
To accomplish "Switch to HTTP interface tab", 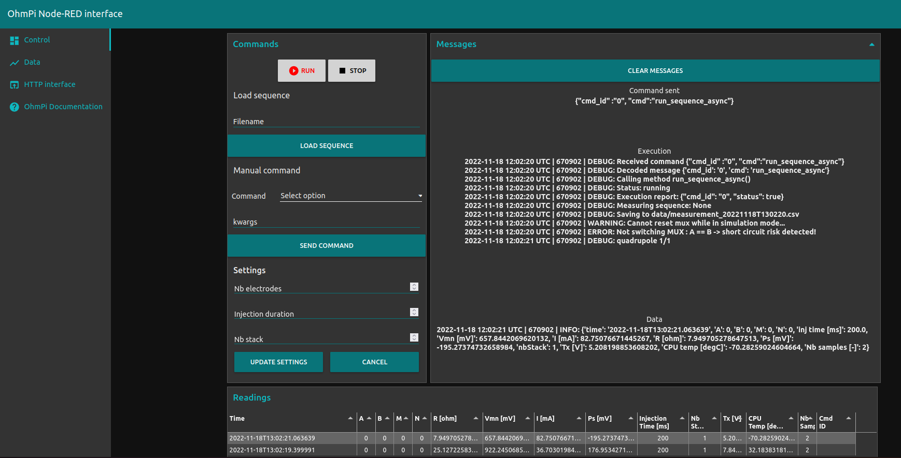I will tap(49, 84).
